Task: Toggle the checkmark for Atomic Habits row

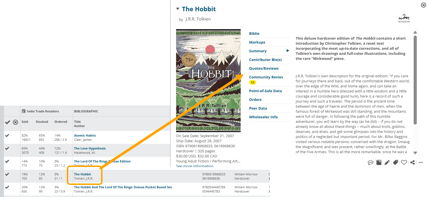Action: [7, 135]
